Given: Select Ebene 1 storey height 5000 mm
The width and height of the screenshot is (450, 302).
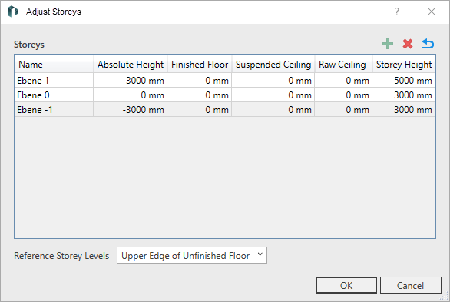Looking at the screenshot, I should coord(404,81).
